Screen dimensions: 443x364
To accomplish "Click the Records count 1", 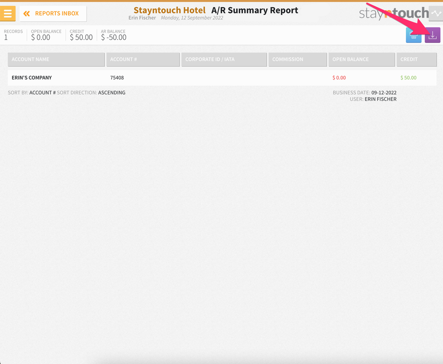I will [x=13, y=35].
